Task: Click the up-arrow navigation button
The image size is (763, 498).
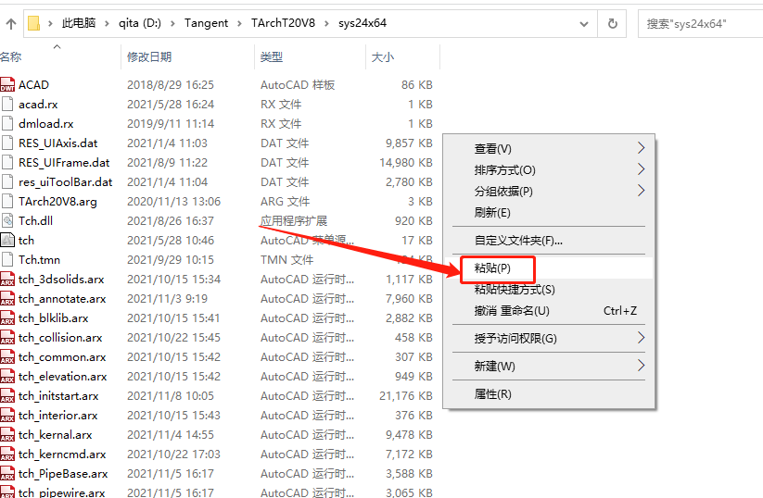Action: (x=11, y=23)
